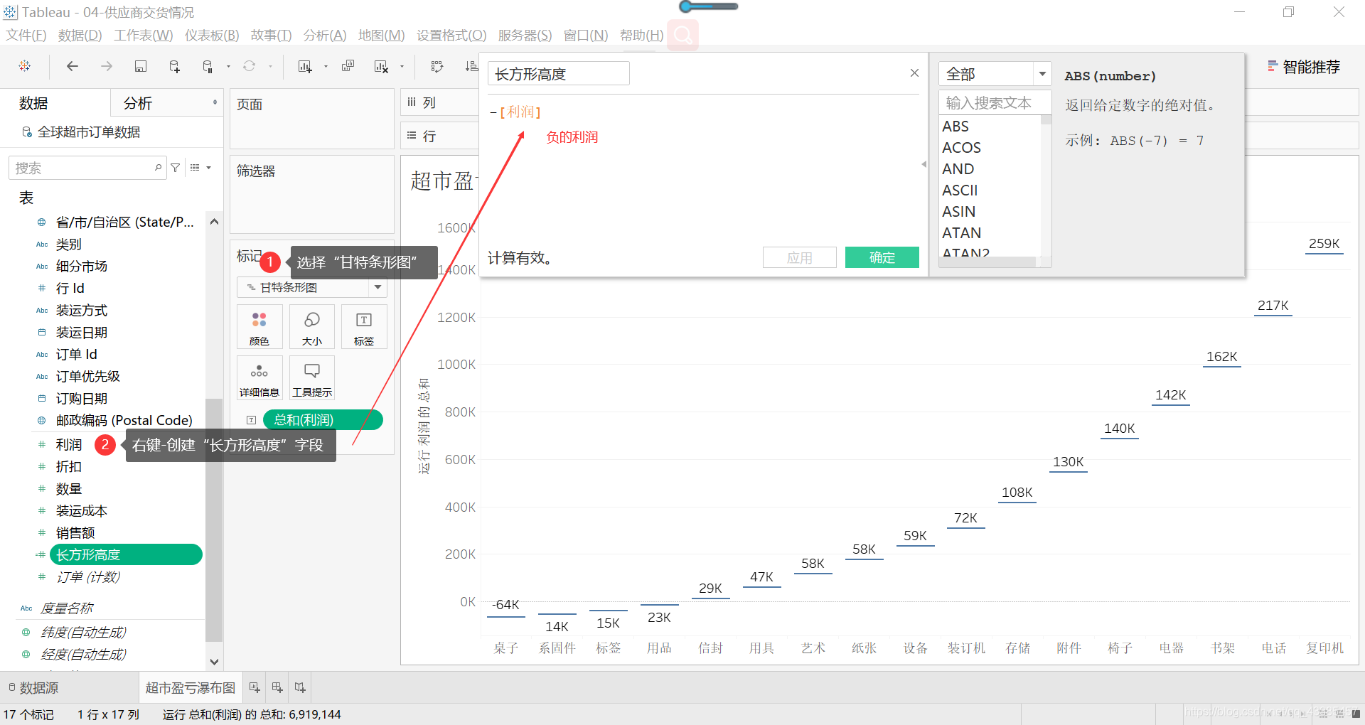Open the Color mark card
Viewport: 1365px width, 725px height.
[x=259, y=326]
